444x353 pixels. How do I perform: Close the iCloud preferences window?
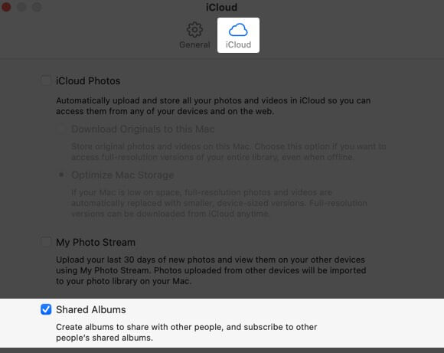click(6, 7)
